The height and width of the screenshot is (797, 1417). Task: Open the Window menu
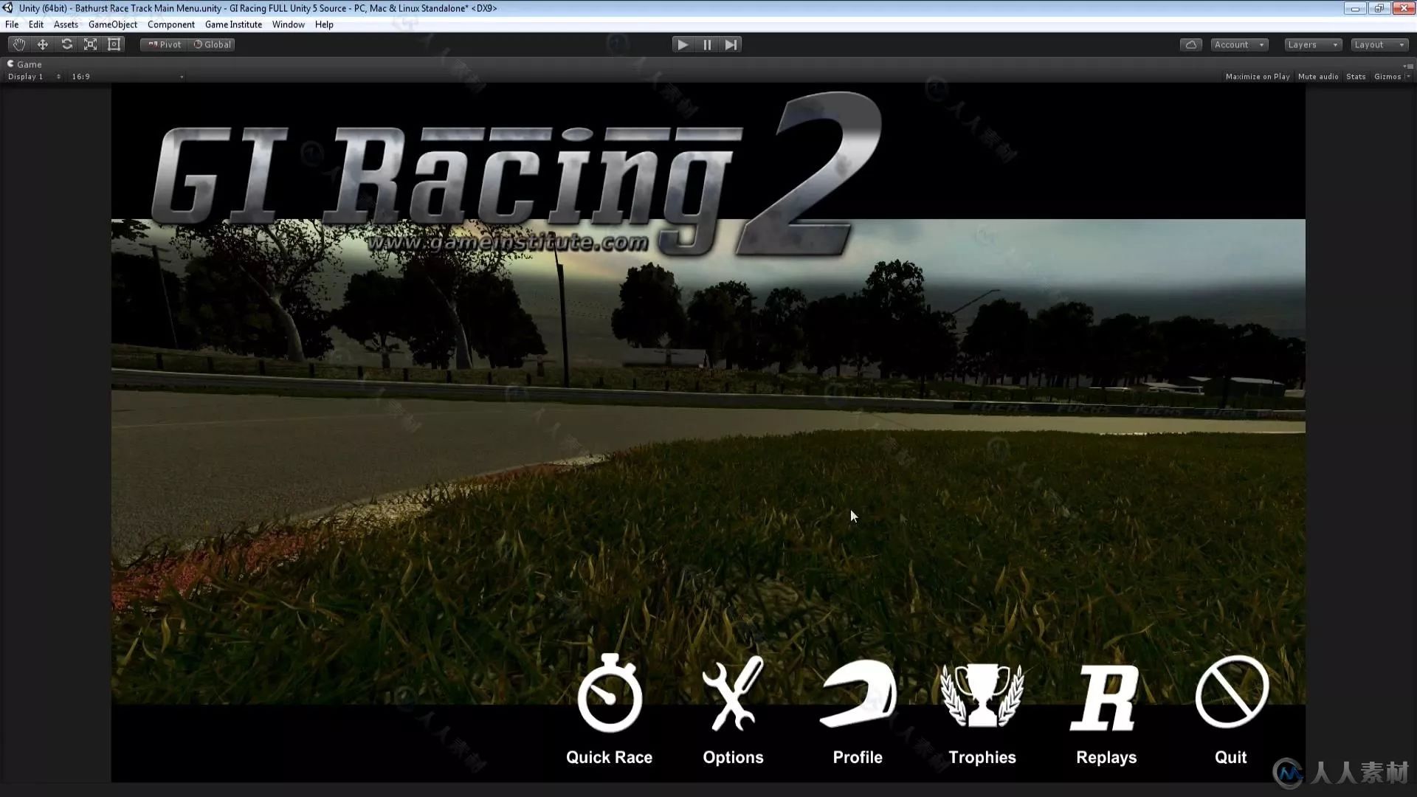pyautogui.click(x=288, y=24)
